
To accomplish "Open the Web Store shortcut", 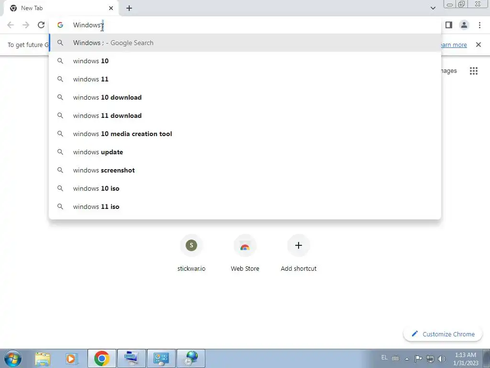I will point(245,253).
